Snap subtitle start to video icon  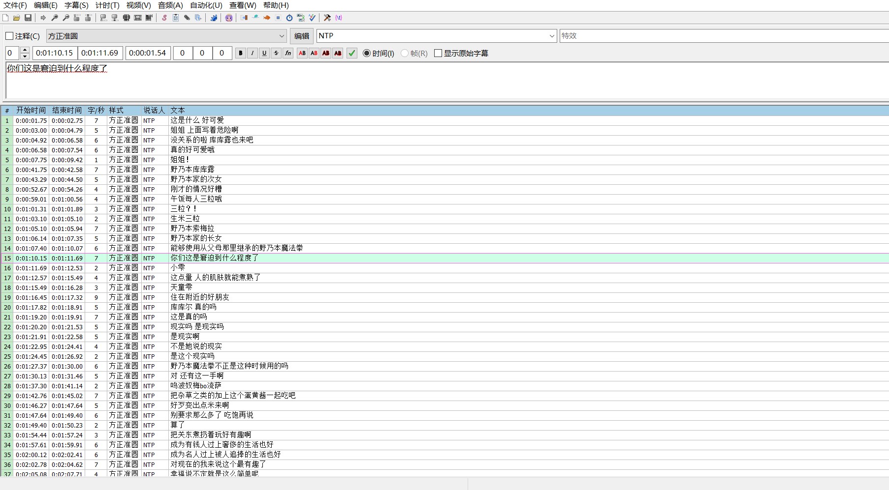(x=103, y=18)
